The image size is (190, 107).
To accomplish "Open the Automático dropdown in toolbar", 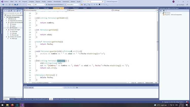I will 73,5.
